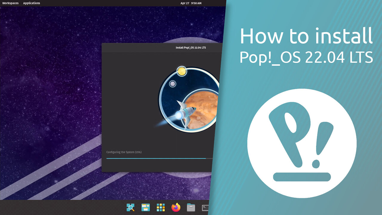Launch Terminal from the dock
Viewport: 382px width, 215px height.
coord(205,208)
